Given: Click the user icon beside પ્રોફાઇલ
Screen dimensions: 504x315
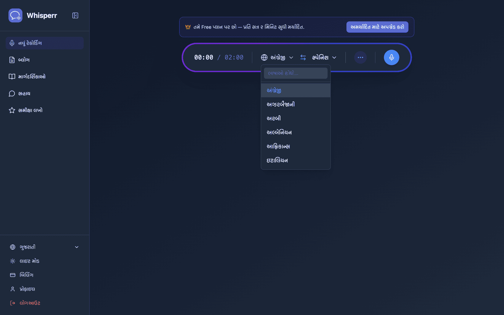Looking at the screenshot, I should pyautogui.click(x=13, y=289).
